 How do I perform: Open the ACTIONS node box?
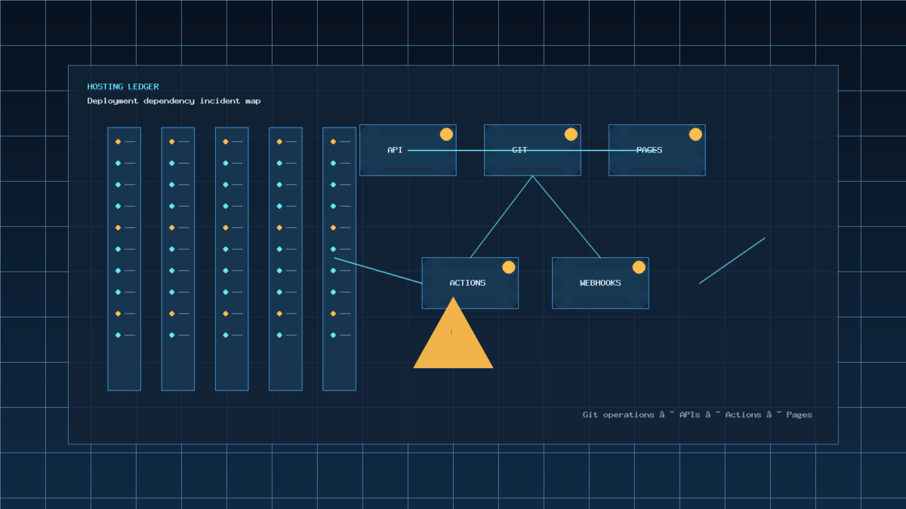click(x=470, y=283)
